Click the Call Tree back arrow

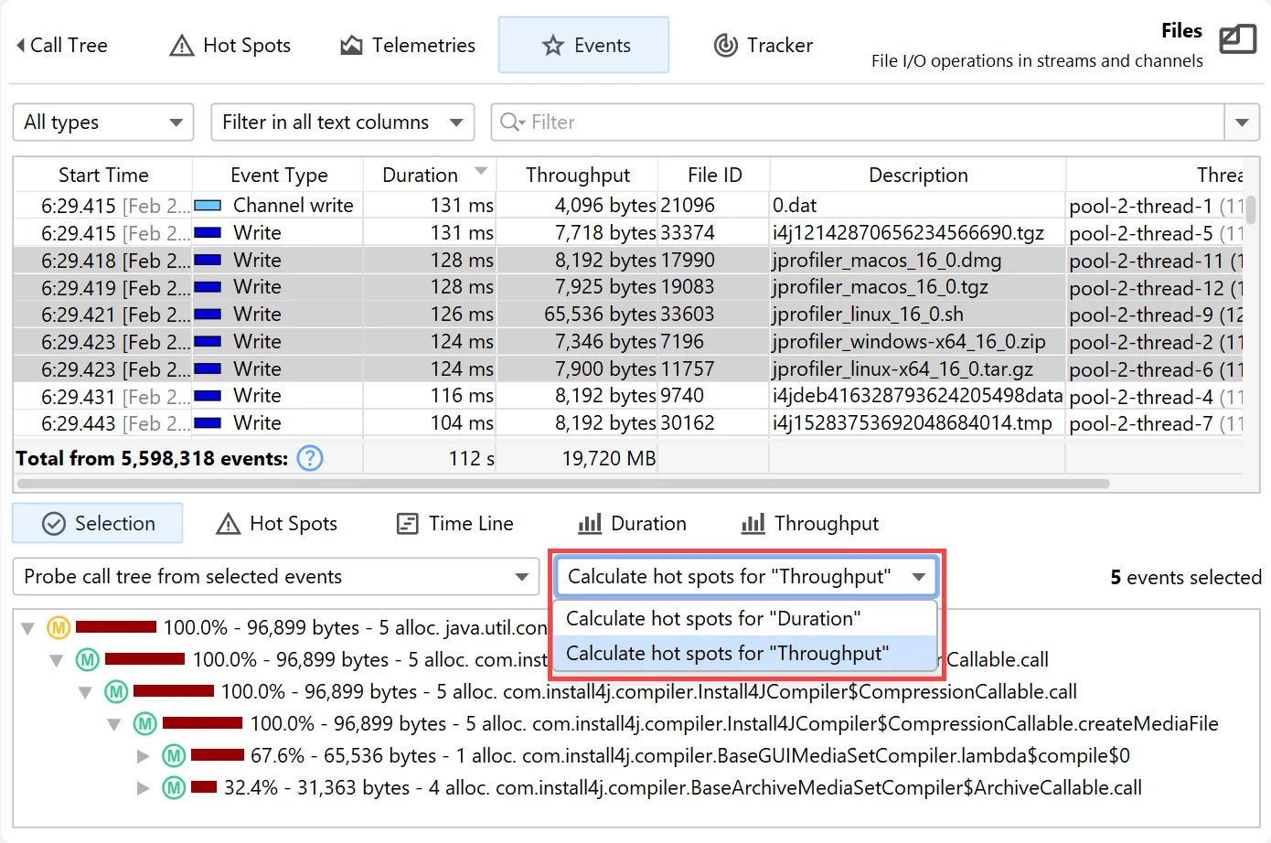20,45
